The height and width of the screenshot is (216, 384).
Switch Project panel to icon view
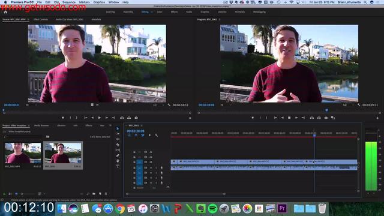point(16,194)
